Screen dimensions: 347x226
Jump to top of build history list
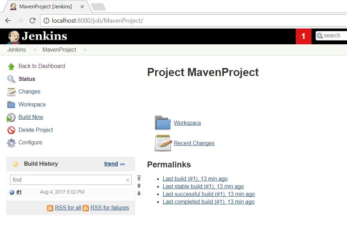139,178
